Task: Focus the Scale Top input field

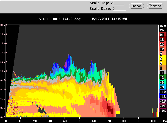Action: 117,3
